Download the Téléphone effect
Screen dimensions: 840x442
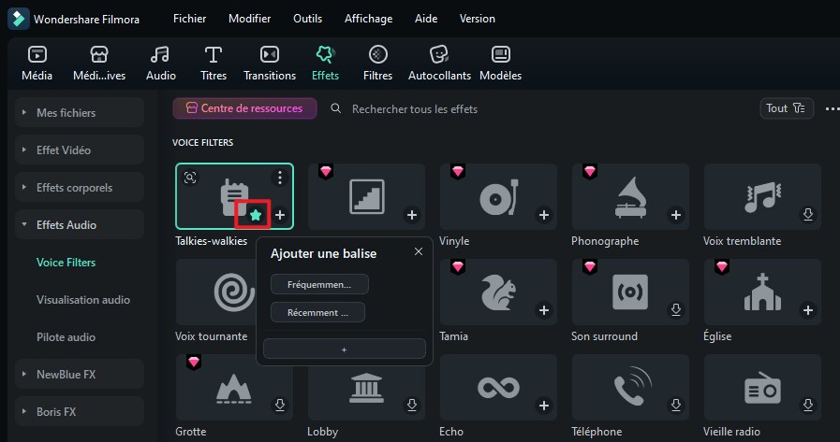click(676, 406)
